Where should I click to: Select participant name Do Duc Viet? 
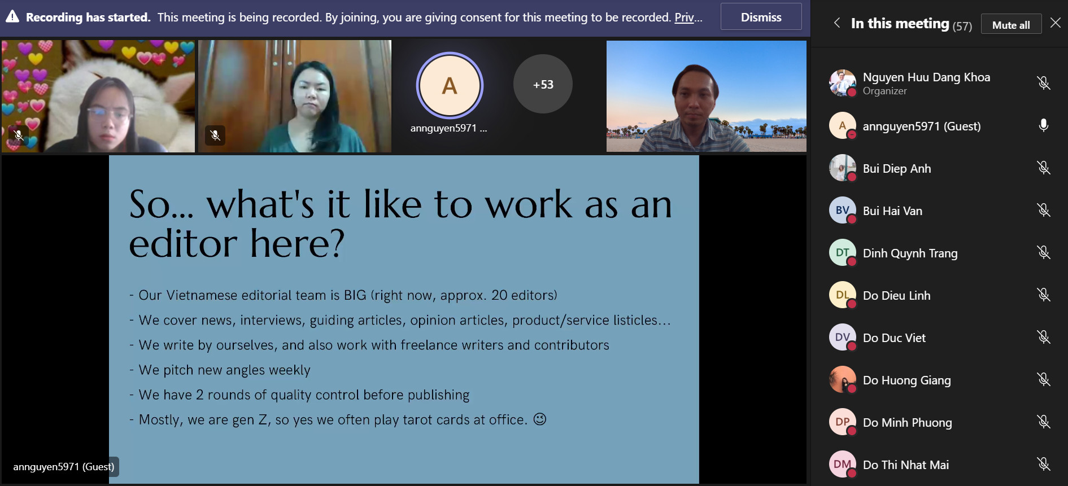(894, 338)
